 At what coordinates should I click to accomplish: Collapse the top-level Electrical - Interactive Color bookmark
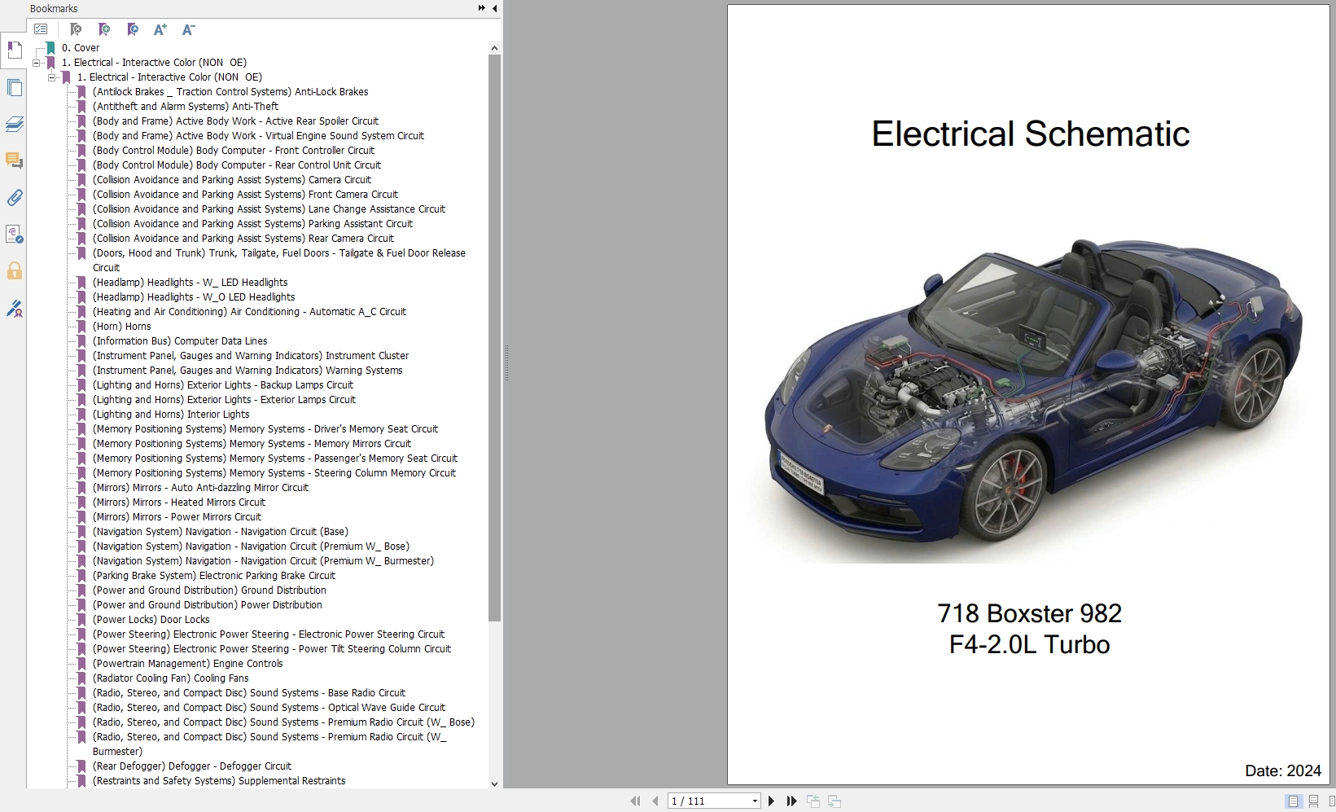pyautogui.click(x=37, y=63)
